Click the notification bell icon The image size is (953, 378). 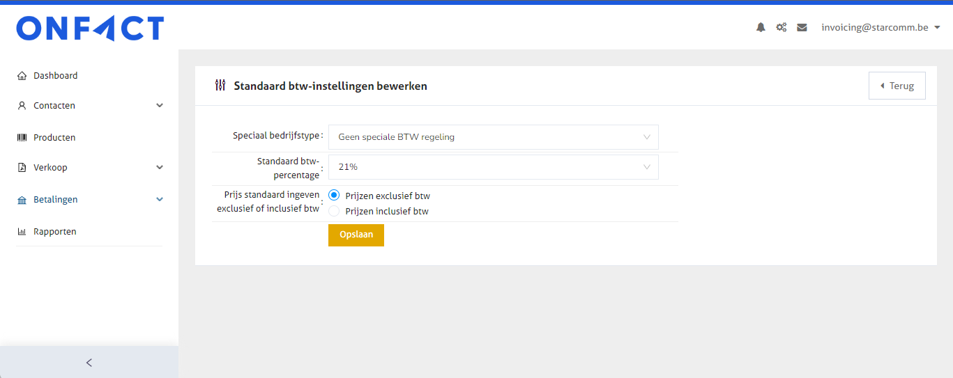(761, 28)
